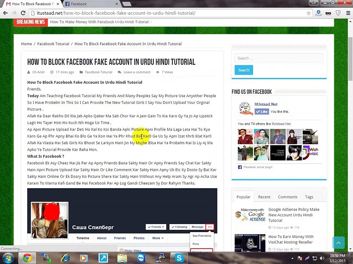Open the File Explorer folder in taskbar
The image size is (353, 264).
tap(122, 258)
